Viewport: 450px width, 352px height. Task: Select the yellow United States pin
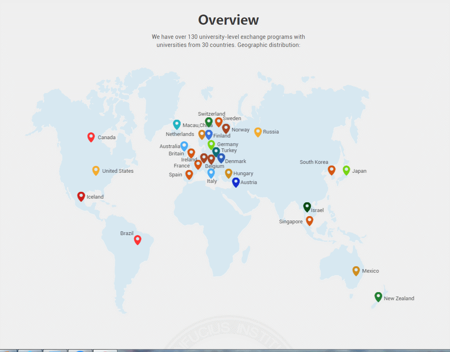(96, 170)
